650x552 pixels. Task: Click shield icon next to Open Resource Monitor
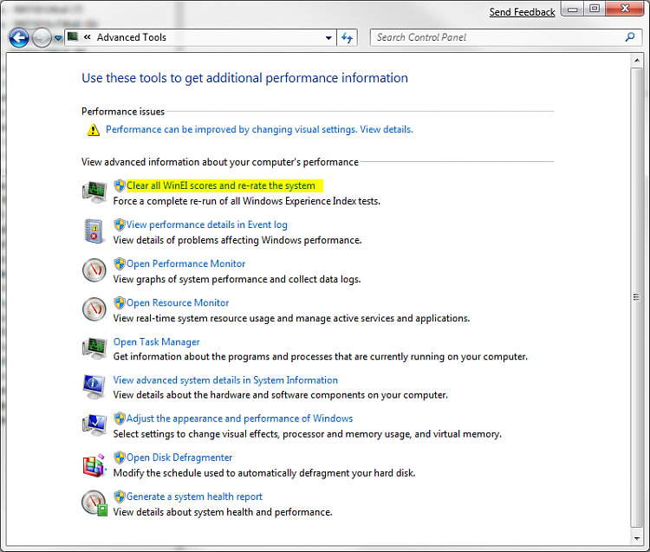(120, 303)
